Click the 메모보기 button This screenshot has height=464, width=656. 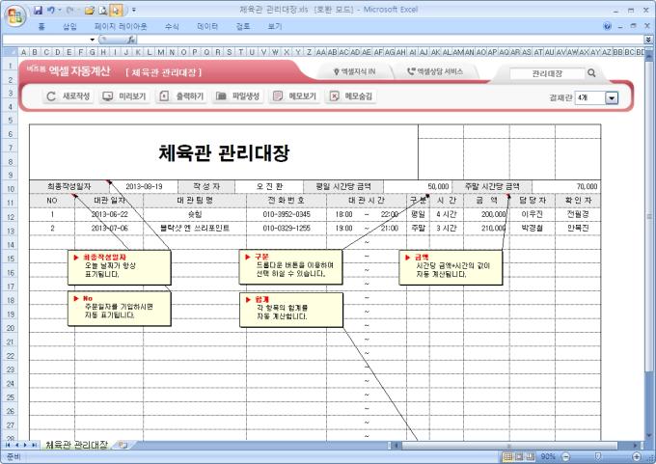294,96
